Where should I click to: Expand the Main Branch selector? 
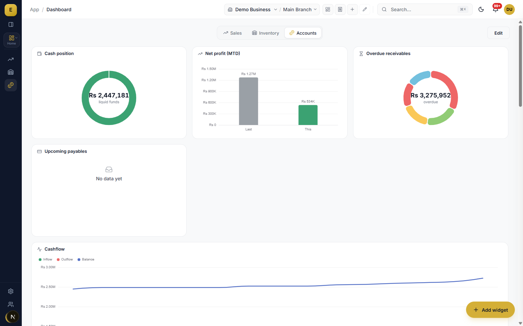300,10
